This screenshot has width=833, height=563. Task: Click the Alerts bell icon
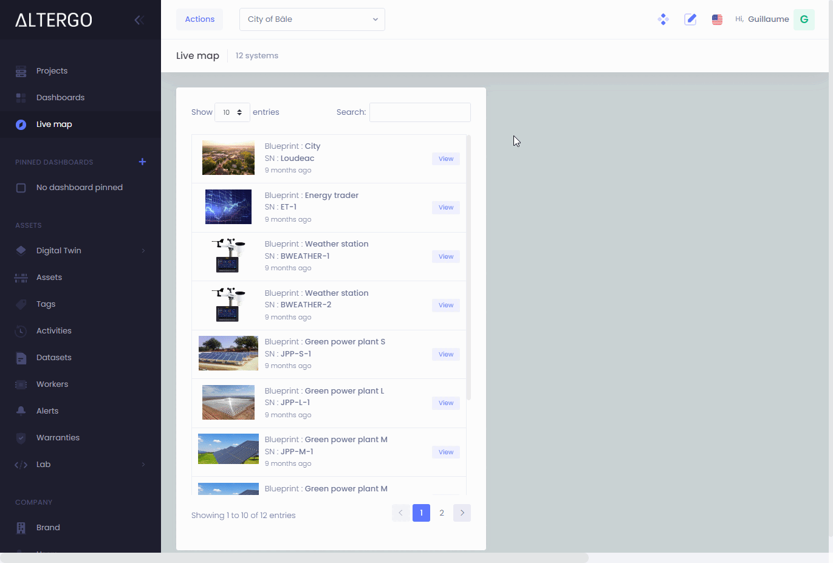[x=21, y=411]
